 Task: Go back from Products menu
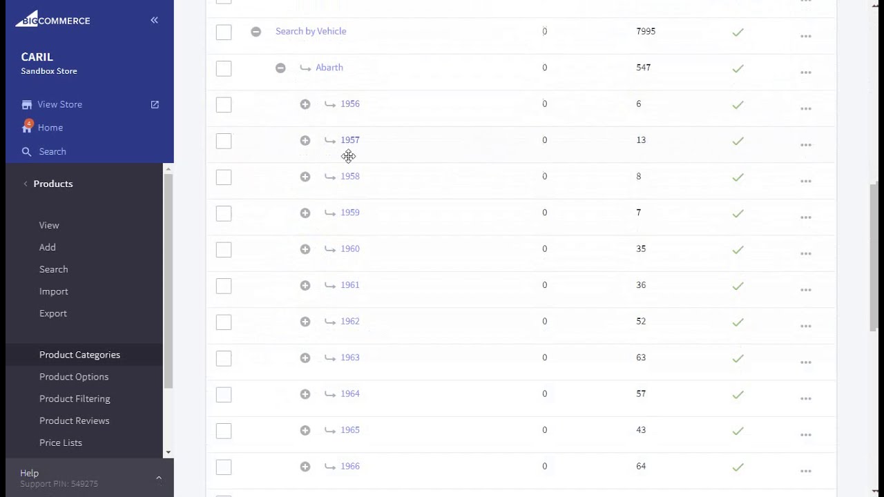(26, 184)
